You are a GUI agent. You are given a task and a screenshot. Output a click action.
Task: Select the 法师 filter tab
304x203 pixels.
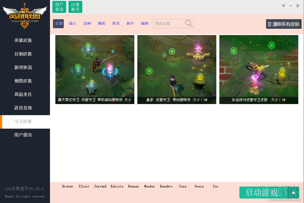pos(87,23)
